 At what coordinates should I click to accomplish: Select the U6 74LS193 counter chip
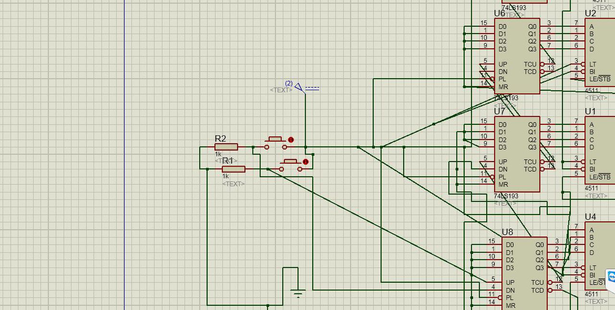[517, 56]
